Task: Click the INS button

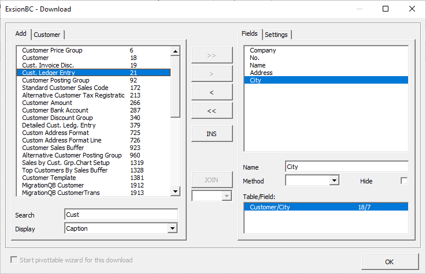Action: [212, 134]
